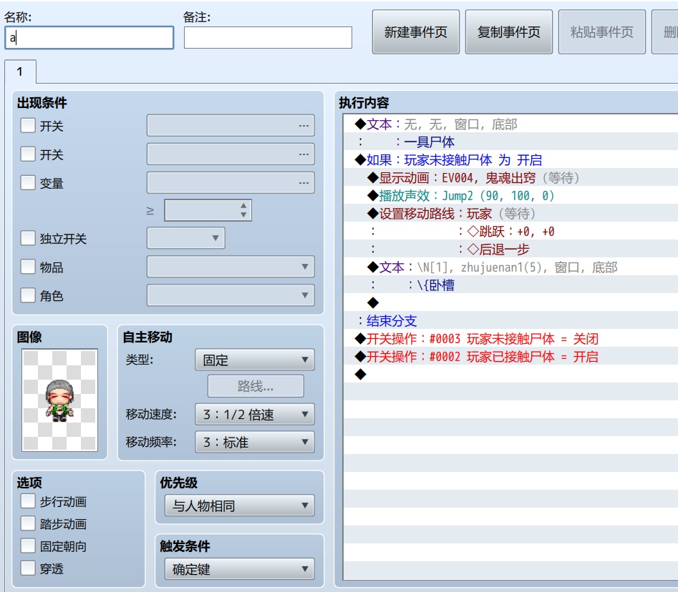Toggle the 步行动画 option checkbox
This screenshot has height=592, width=678.
click(28, 501)
